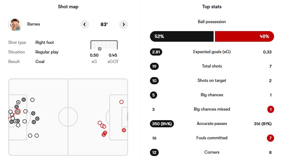Advance to the next shot arrow
The width and height of the screenshot is (281, 164).
coord(124,24)
